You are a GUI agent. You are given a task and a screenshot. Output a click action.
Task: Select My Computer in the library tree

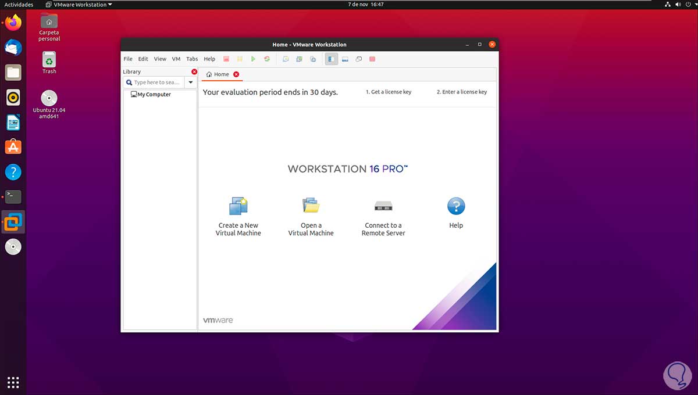[151, 94]
